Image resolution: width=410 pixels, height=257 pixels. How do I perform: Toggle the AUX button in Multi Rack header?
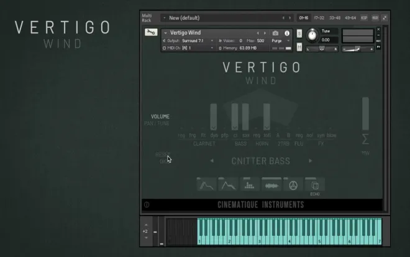click(x=375, y=18)
